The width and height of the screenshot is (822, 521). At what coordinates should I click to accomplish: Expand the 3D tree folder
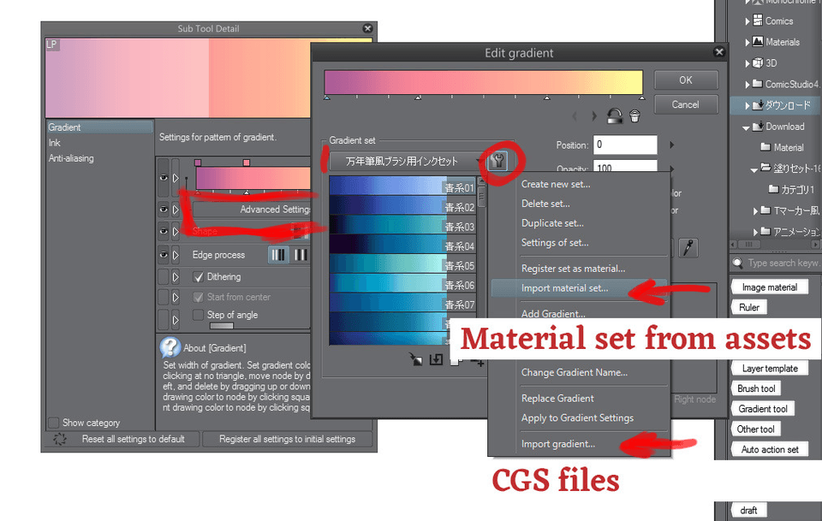tap(748, 63)
